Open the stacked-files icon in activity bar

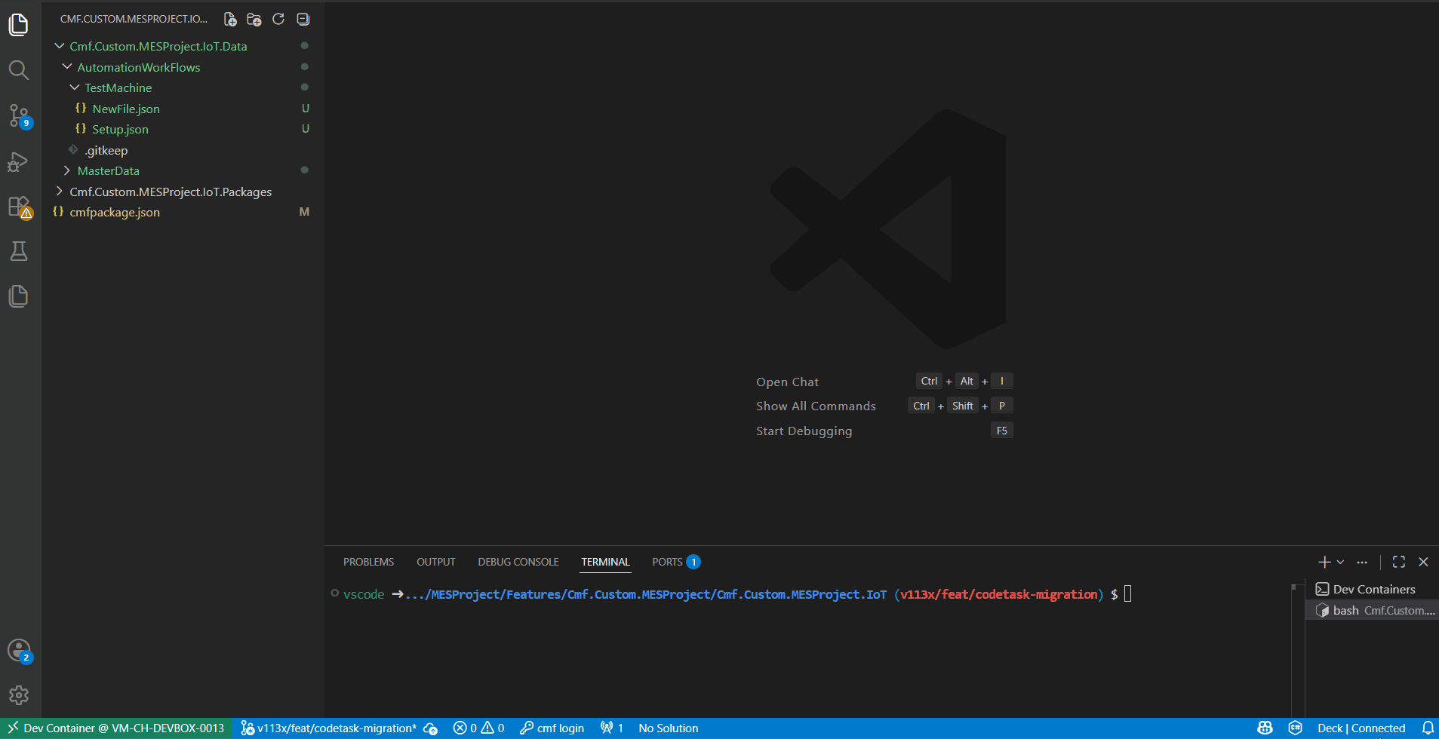click(x=19, y=296)
